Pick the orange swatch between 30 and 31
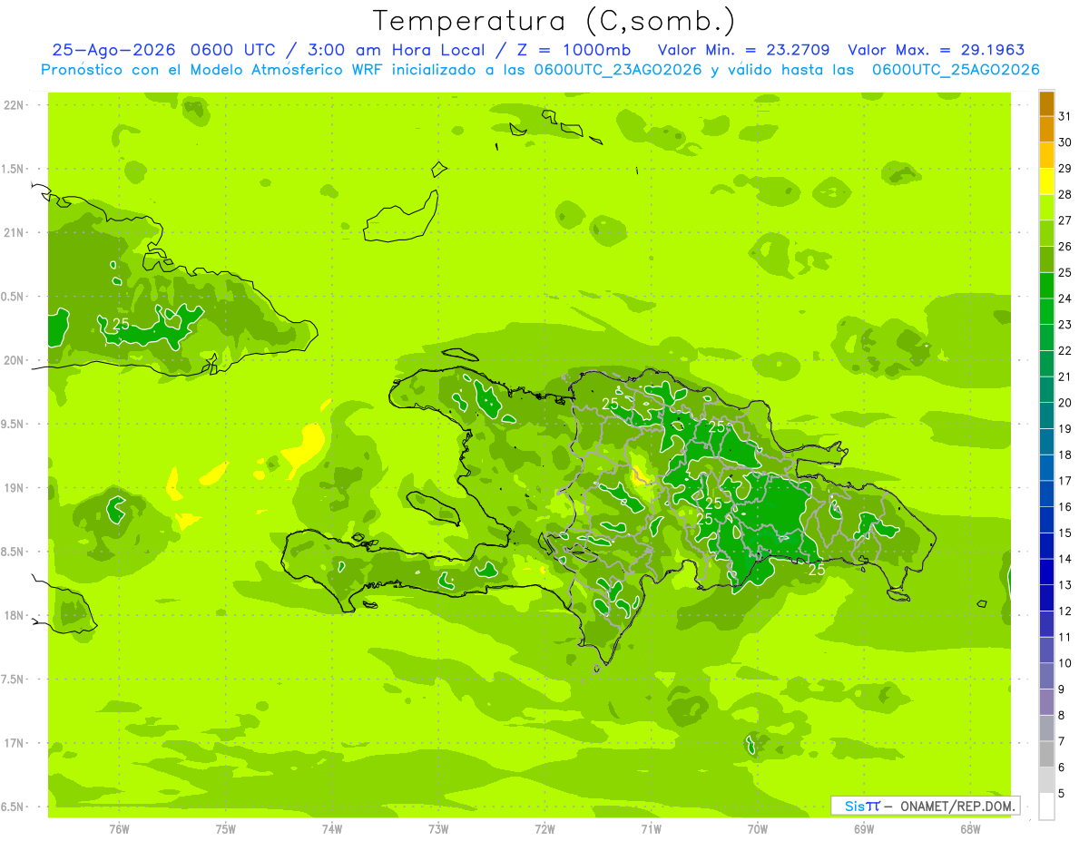 [x=1046, y=129]
